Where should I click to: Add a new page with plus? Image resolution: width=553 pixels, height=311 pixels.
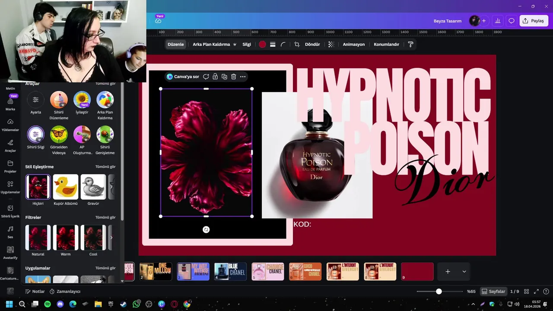point(448,272)
